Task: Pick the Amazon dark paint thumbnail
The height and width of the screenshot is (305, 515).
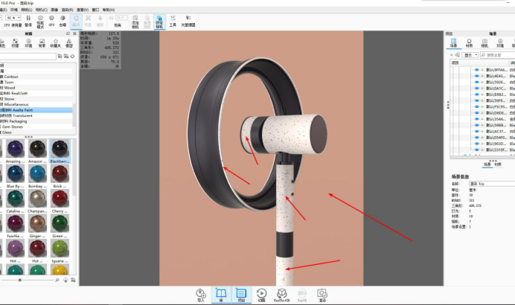Action: [x=37, y=148]
